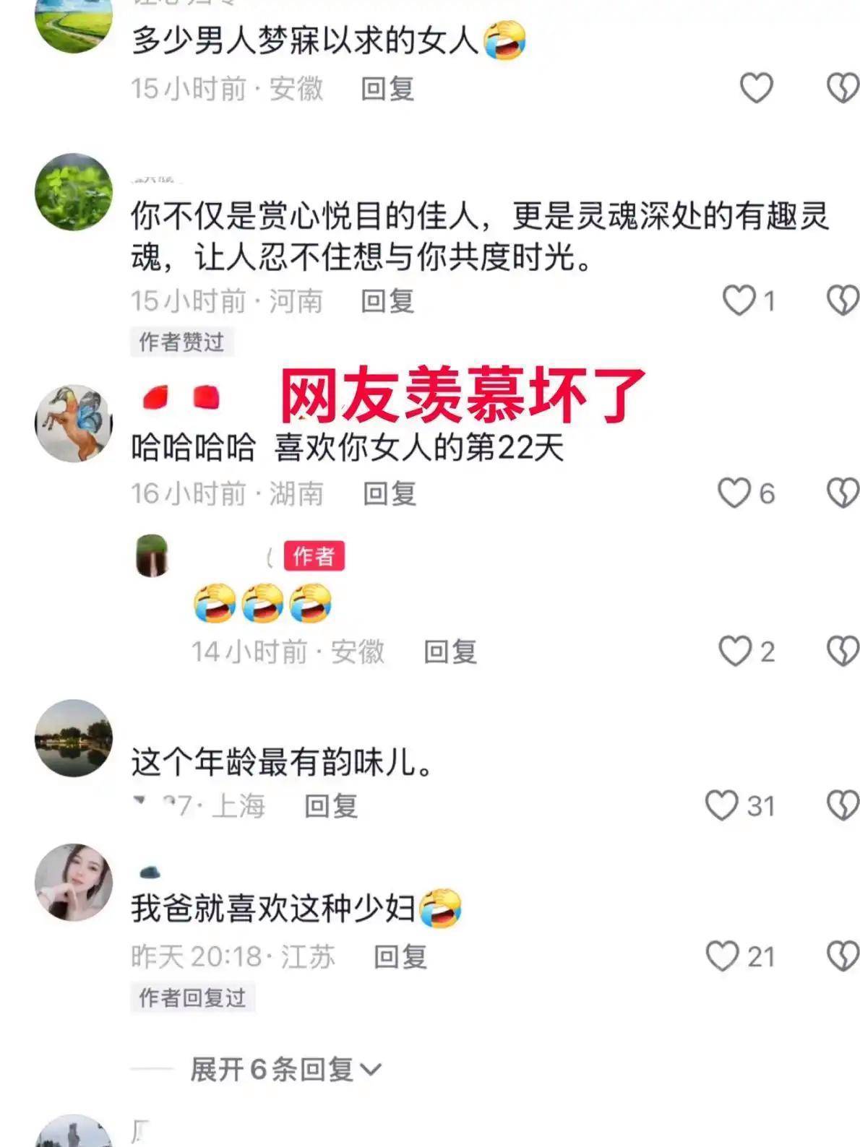Like the comment from 安徽 at top
Image resolution: width=860 pixels, height=1147 pixels.
coord(756,88)
